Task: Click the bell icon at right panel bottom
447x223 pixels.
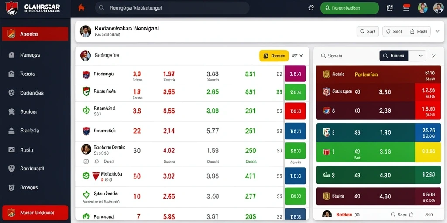Action: [411, 214]
